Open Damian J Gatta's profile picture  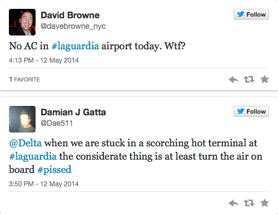point(22,119)
